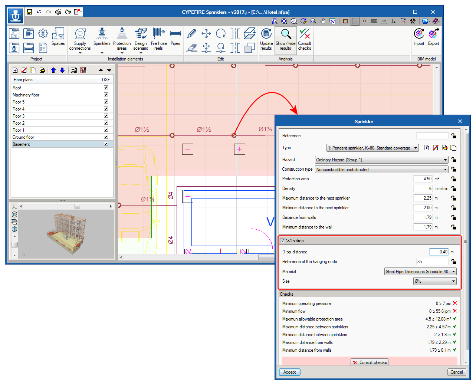Select Machinery floor in the list

coord(26,95)
